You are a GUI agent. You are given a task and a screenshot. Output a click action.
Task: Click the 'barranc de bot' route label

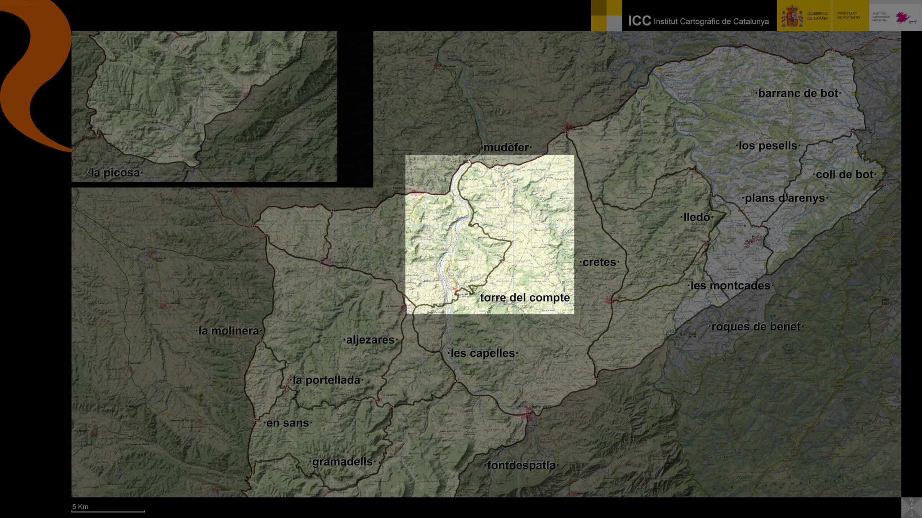click(x=798, y=94)
